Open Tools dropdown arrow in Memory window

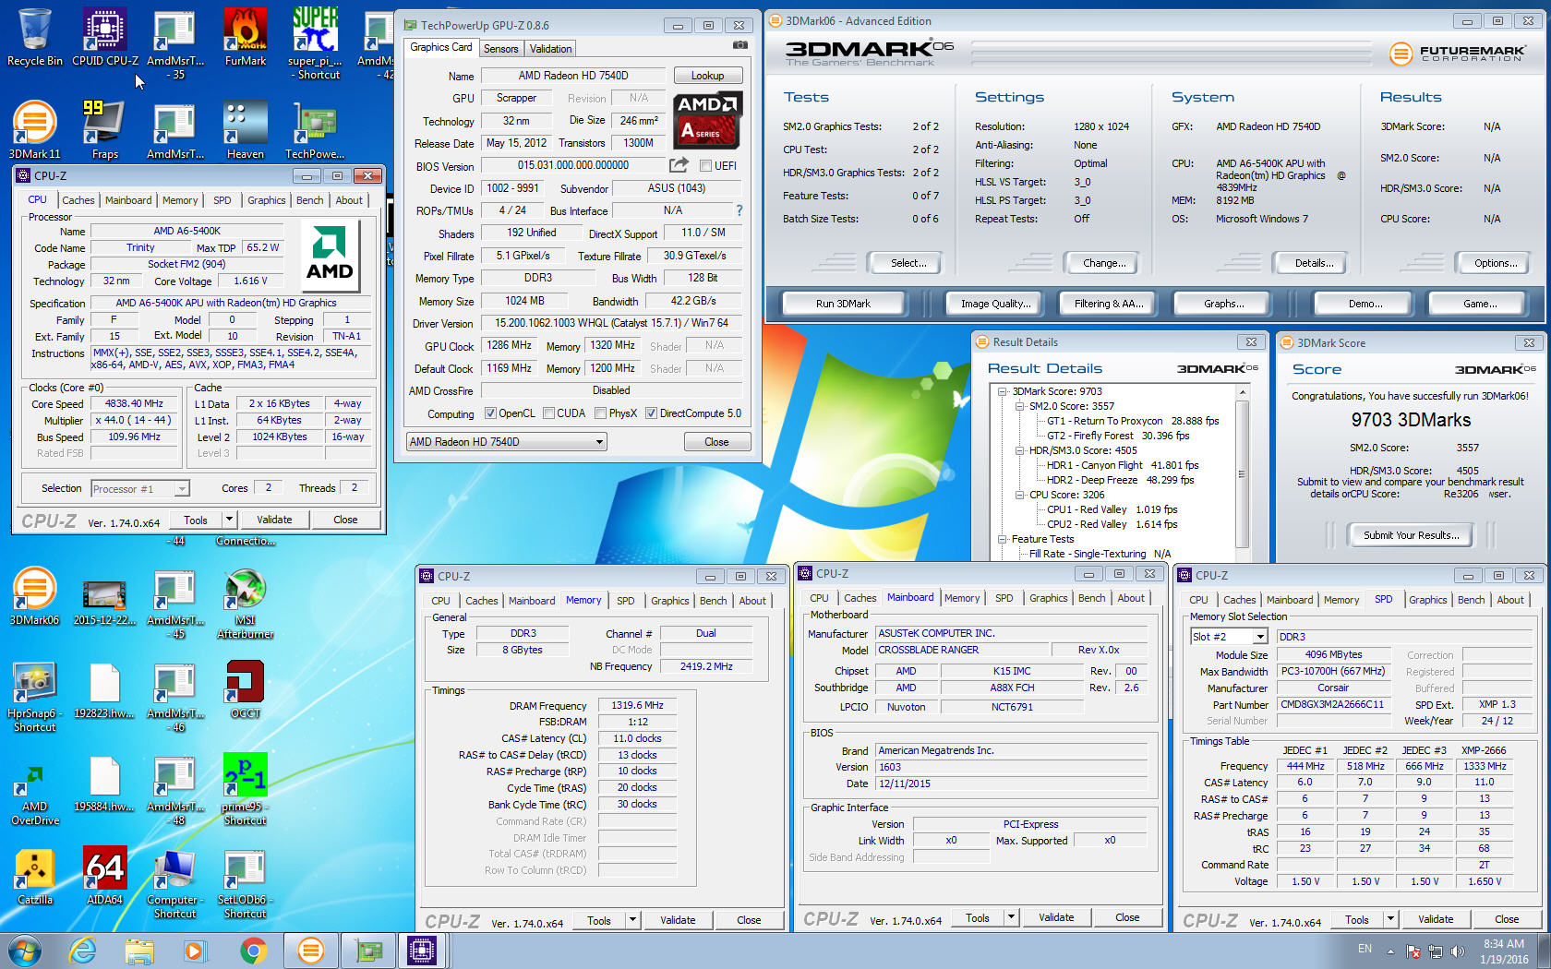(632, 920)
